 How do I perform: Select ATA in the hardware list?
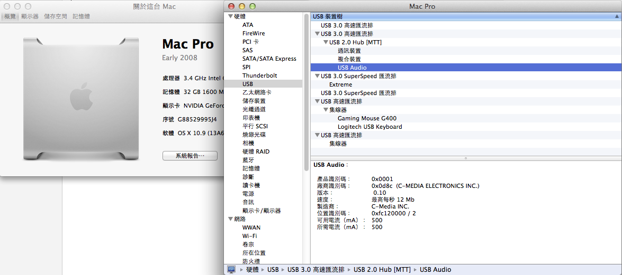(x=248, y=25)
